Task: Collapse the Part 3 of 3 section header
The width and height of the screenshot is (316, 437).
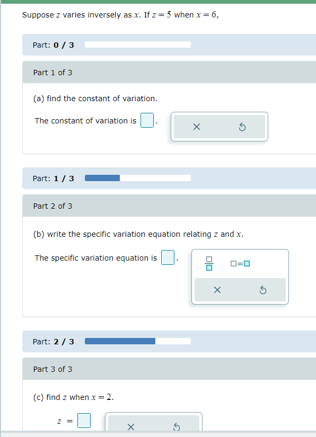Action: 169,369
